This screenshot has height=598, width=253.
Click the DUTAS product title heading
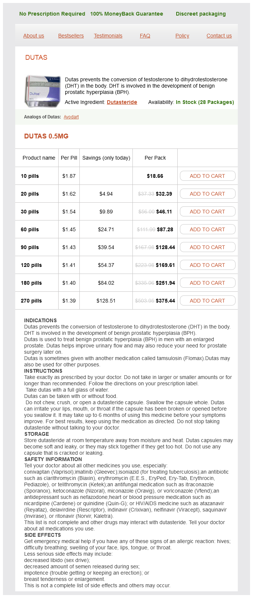36,58
